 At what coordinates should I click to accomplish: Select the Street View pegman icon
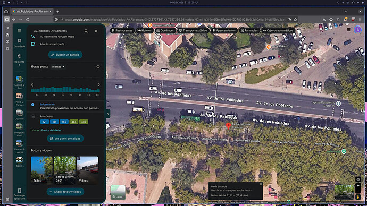coord(358,197)
